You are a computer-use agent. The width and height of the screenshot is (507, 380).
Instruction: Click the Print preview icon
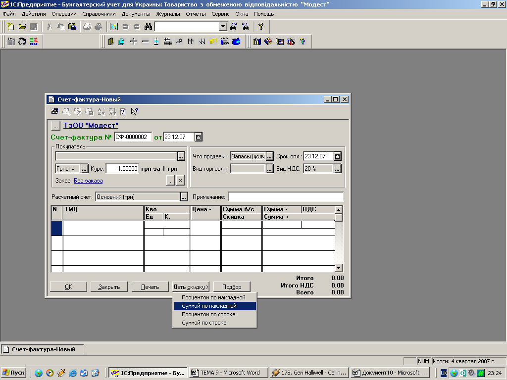(99, 27)
